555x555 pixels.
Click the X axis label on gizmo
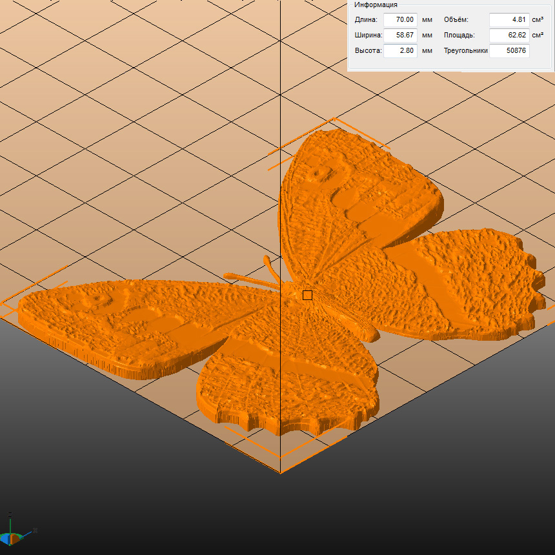(35, 530)
